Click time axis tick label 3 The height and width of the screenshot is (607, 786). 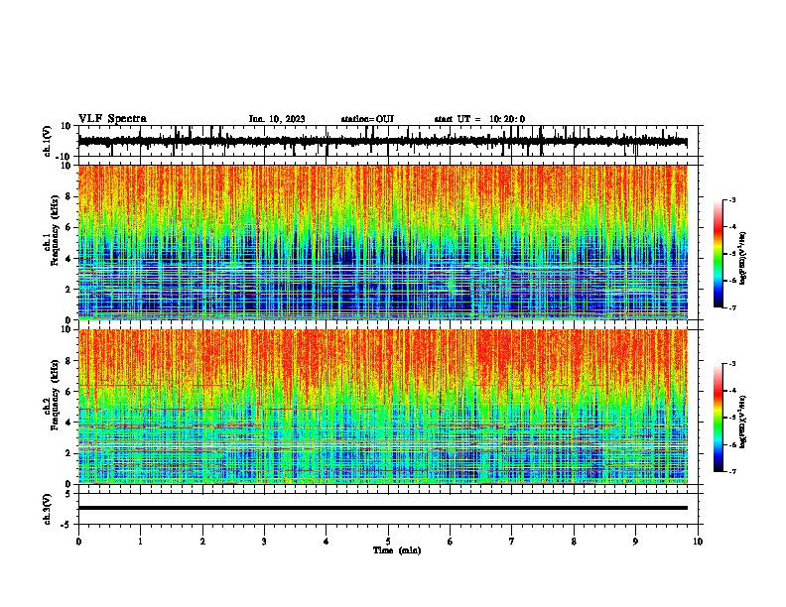[x=264, y=542]
